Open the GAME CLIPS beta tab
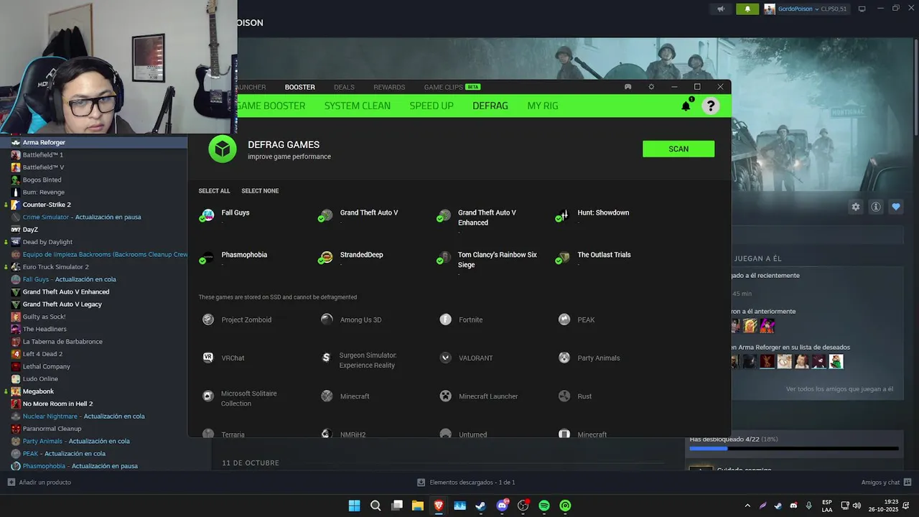The image size is (919, 517). pos(452,87)
